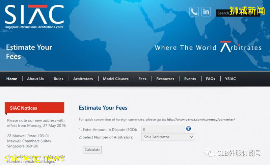Screen dimensions: 270x165
Task: Open the Resources menu
Action: (x=165, y=79)
